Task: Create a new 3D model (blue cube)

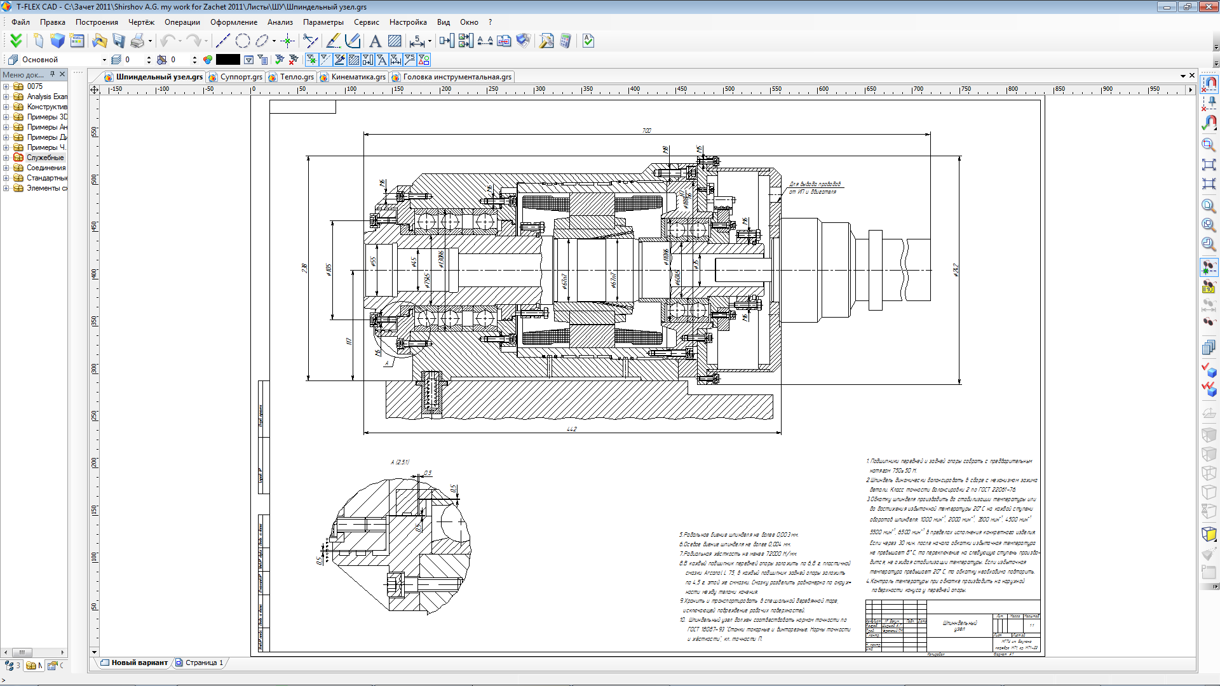Action: coord(58,41)
